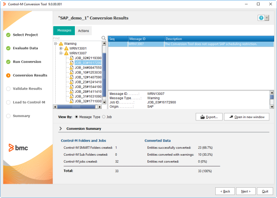Image resolution: width=277 pixels, height=198 pixels.
Task: Click the help question mark icon
Action: pyautogui.click(x=261, y=18)
